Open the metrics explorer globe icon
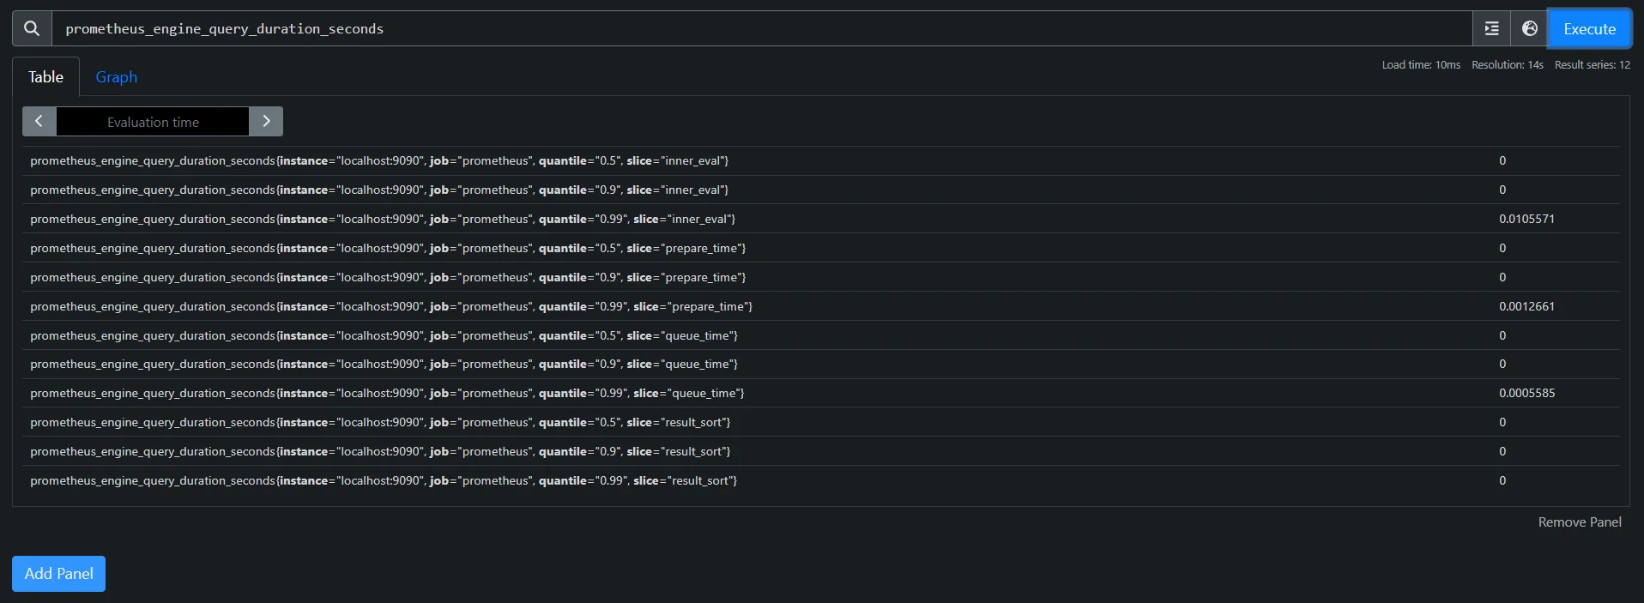 pos(1530,28)
